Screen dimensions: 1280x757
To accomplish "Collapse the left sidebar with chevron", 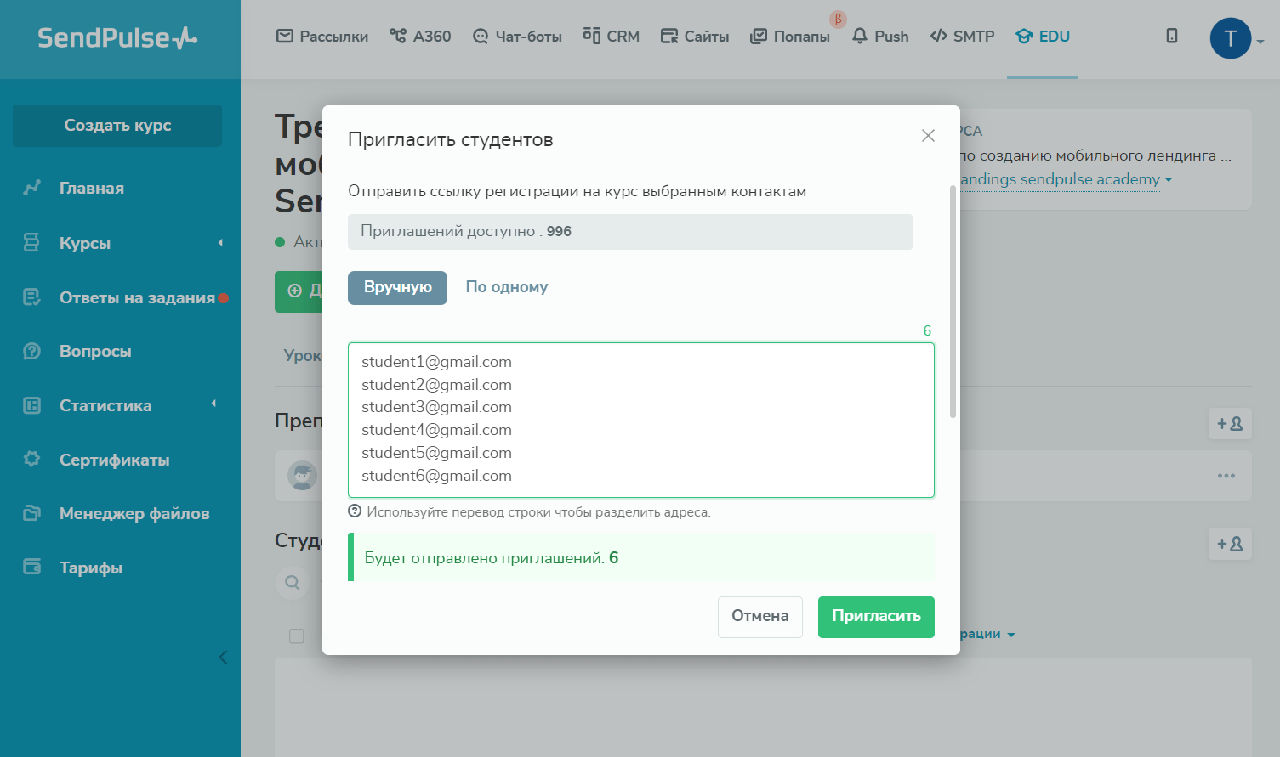I will pos(223,658).
